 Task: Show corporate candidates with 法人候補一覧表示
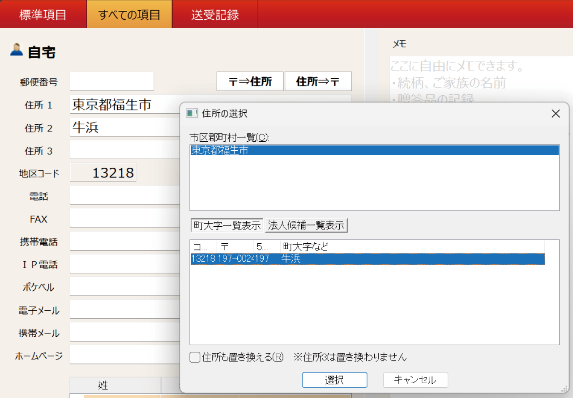click(x=306, y=225)
